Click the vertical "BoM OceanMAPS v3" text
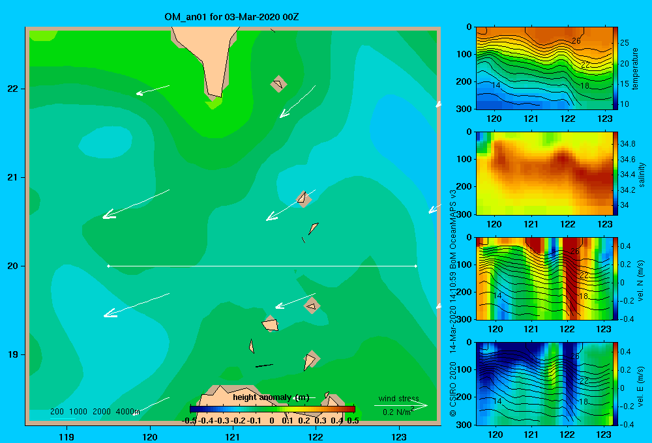Viewport: 652px width, 443px height. pyautogui.click(x=453, y=229)
